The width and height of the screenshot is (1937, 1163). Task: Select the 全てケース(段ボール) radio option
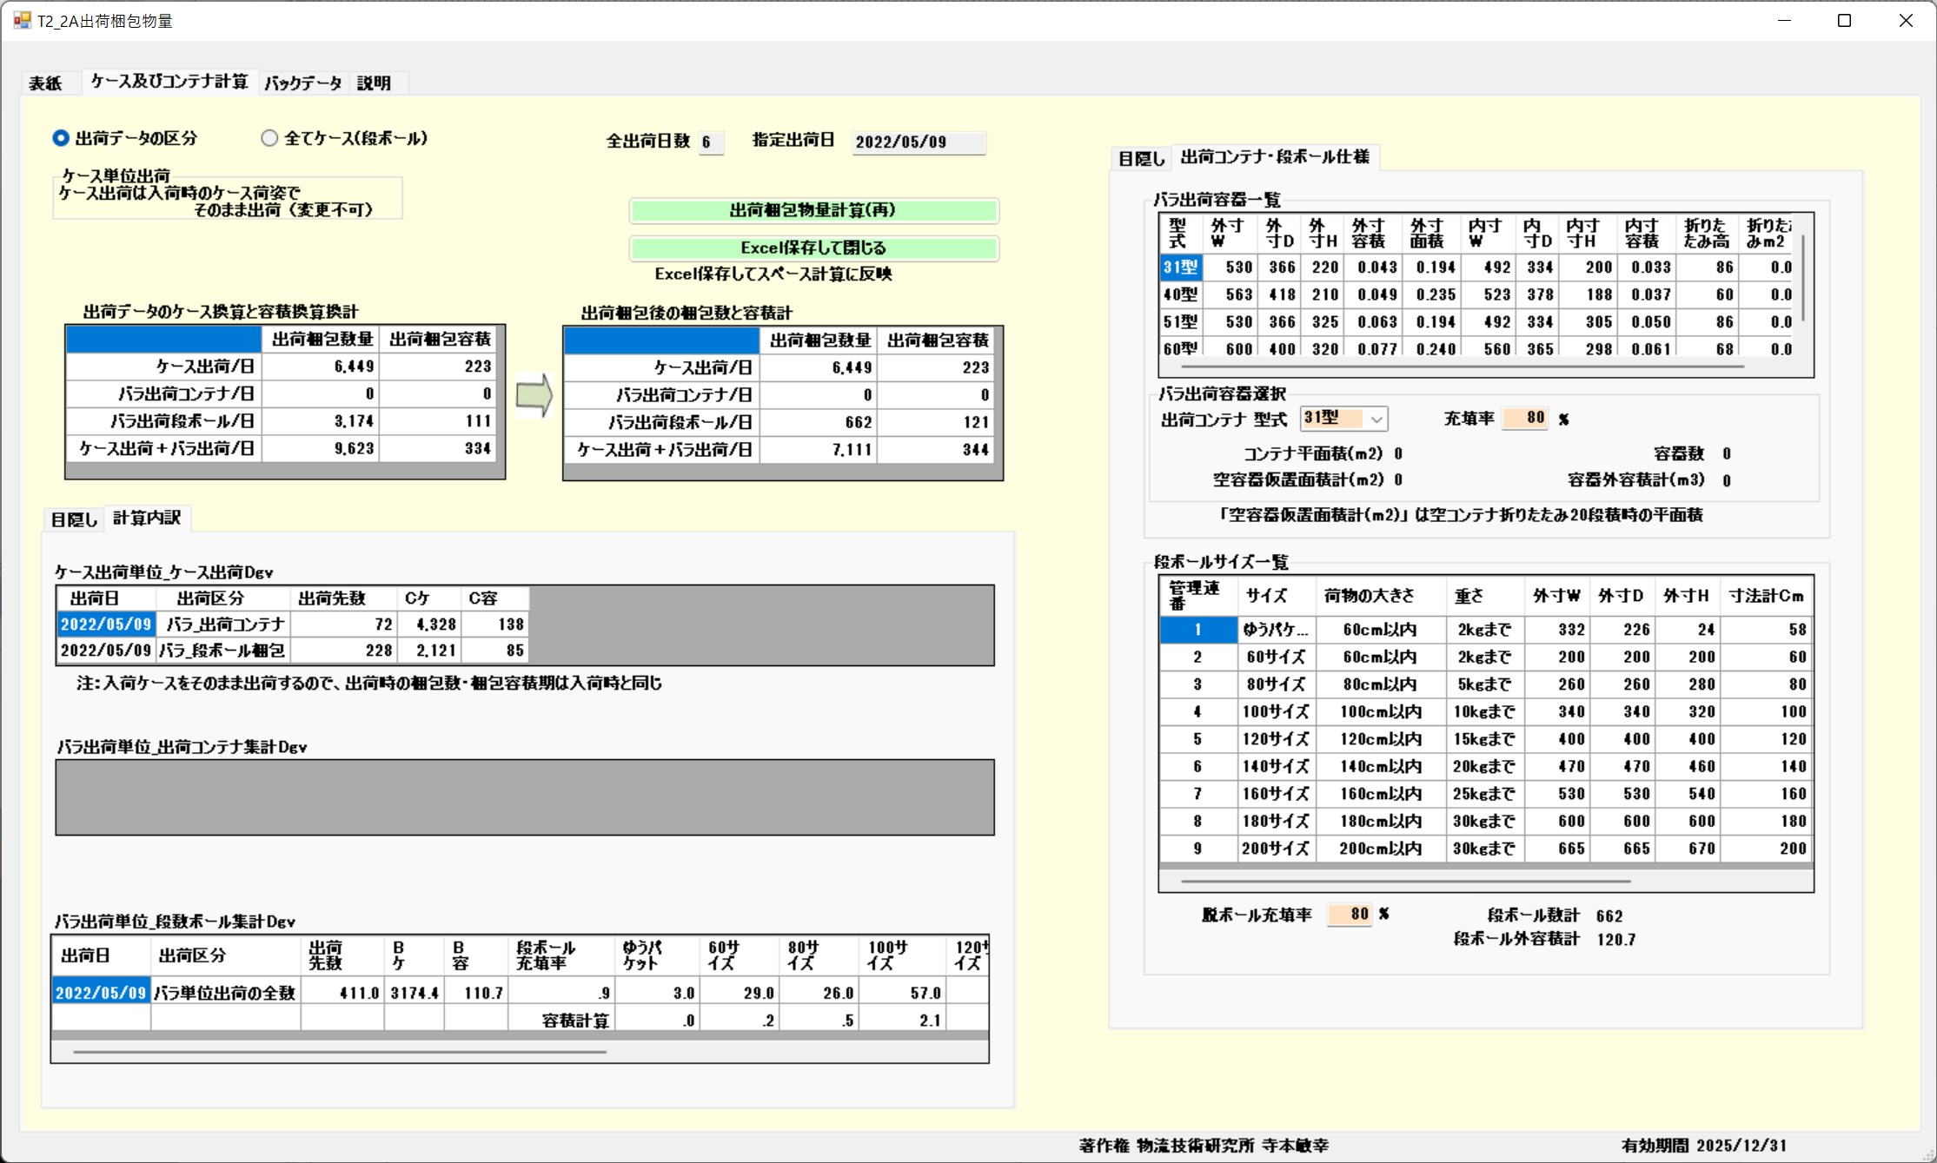269,138
